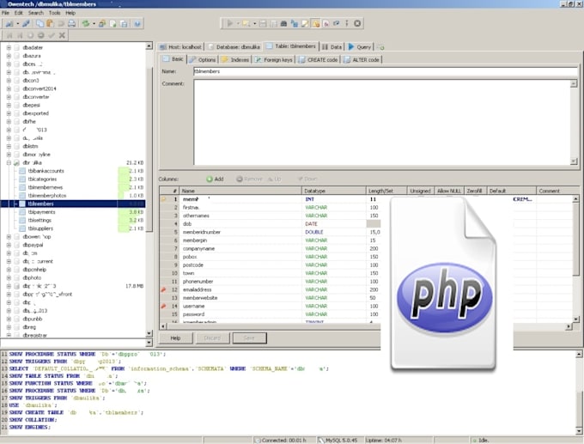Switch to the Query tab

[x=360, y=46]
